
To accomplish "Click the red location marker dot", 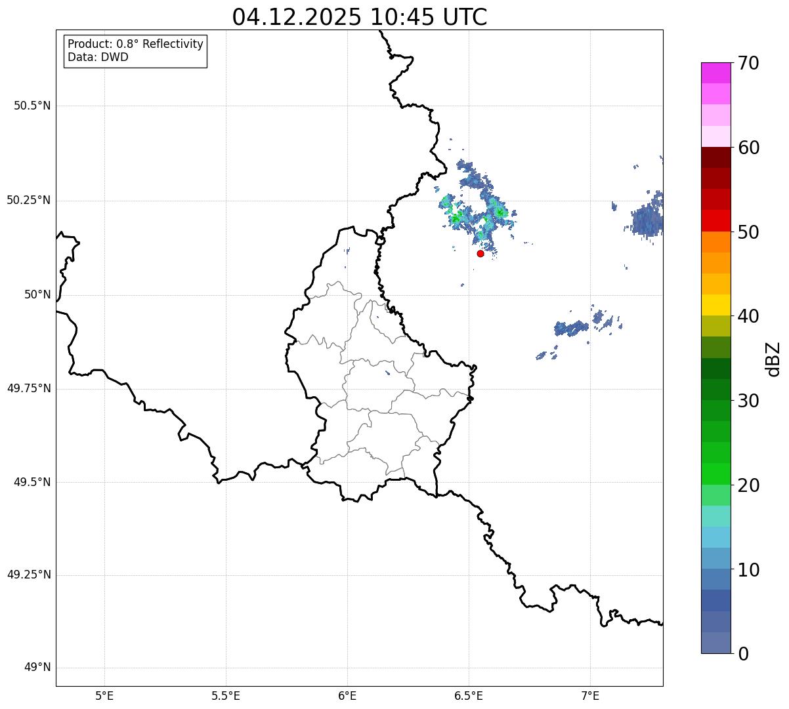I will pyautogui.click(x=480, y=253).
